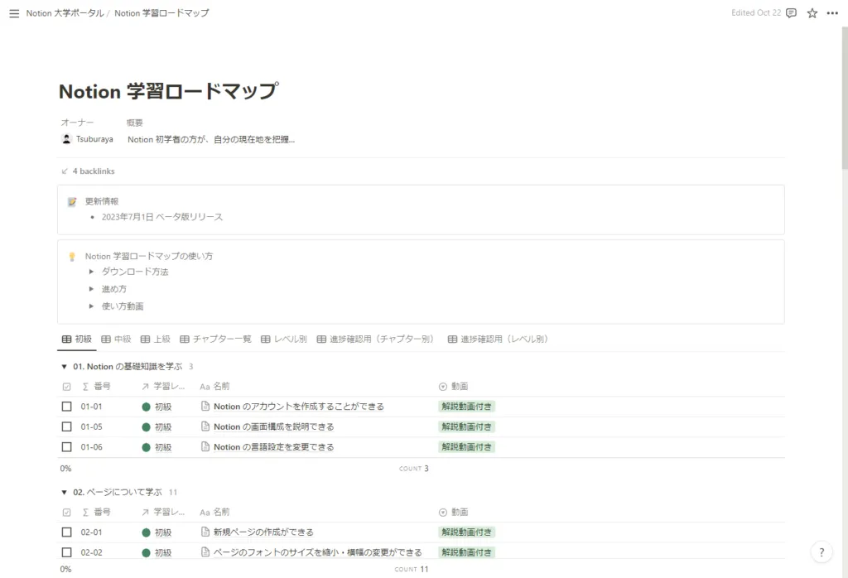Expand the 使い方動画 toggle
The image size is (848, 578).
click(91, 306)
